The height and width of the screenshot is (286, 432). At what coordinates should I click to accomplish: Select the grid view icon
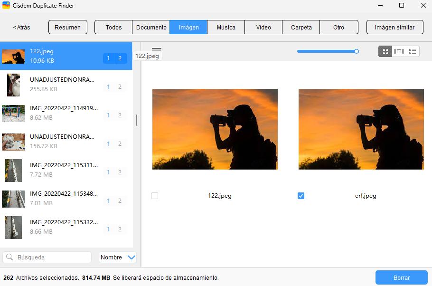pyautogui.click(x=385, y=51)
